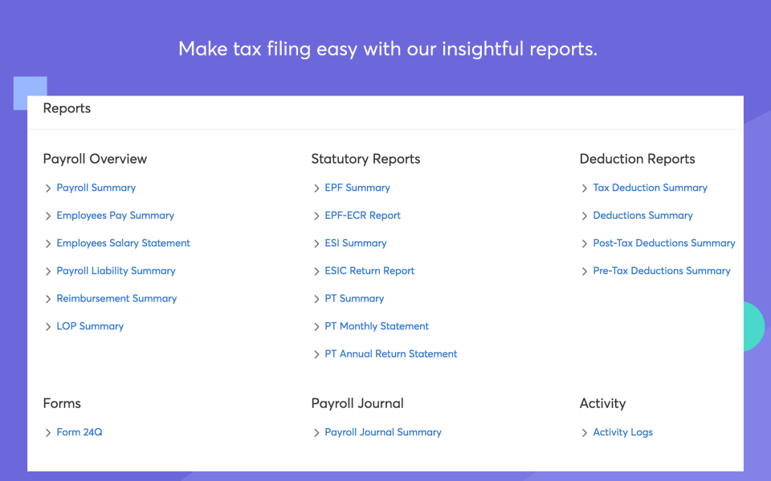771x481 pixels.
Task: Expand the chevron beside PT Summary
Action: point(316,298)
